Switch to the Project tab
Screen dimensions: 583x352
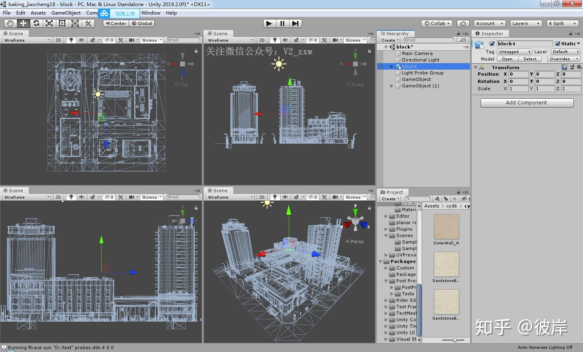392,192
